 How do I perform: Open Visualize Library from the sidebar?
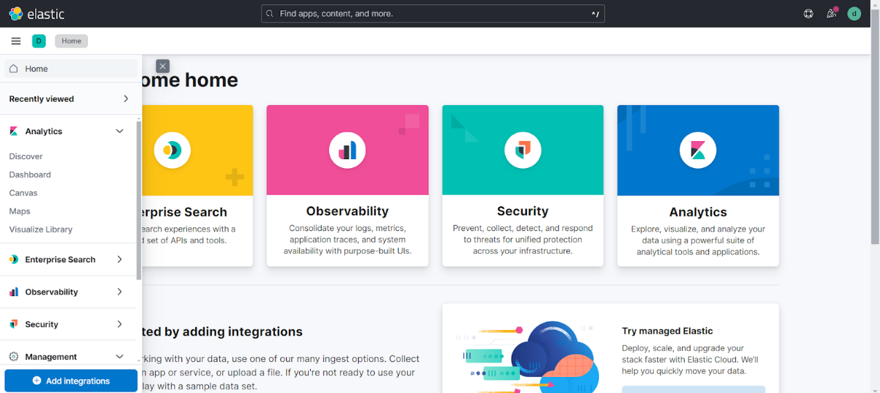(x=41, y=229)
